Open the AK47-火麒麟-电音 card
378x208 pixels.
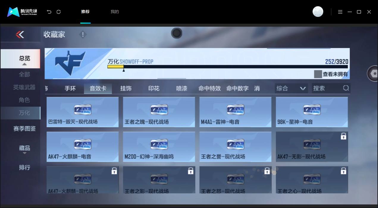pos(83,147)
